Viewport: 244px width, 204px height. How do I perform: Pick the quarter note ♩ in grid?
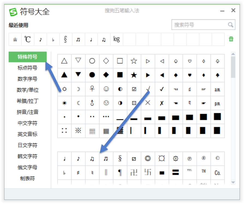pyautogui.click(x=64, y=159)
